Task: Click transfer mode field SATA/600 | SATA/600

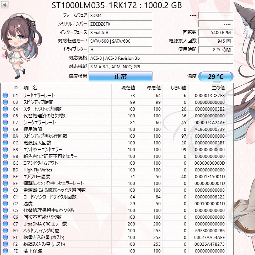Action: coord(121,41)
